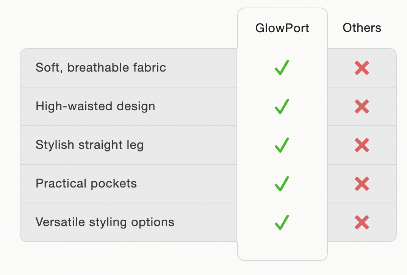Click the red X for Stylish straight leg
The image size is (407, 275).
[362, 145]
